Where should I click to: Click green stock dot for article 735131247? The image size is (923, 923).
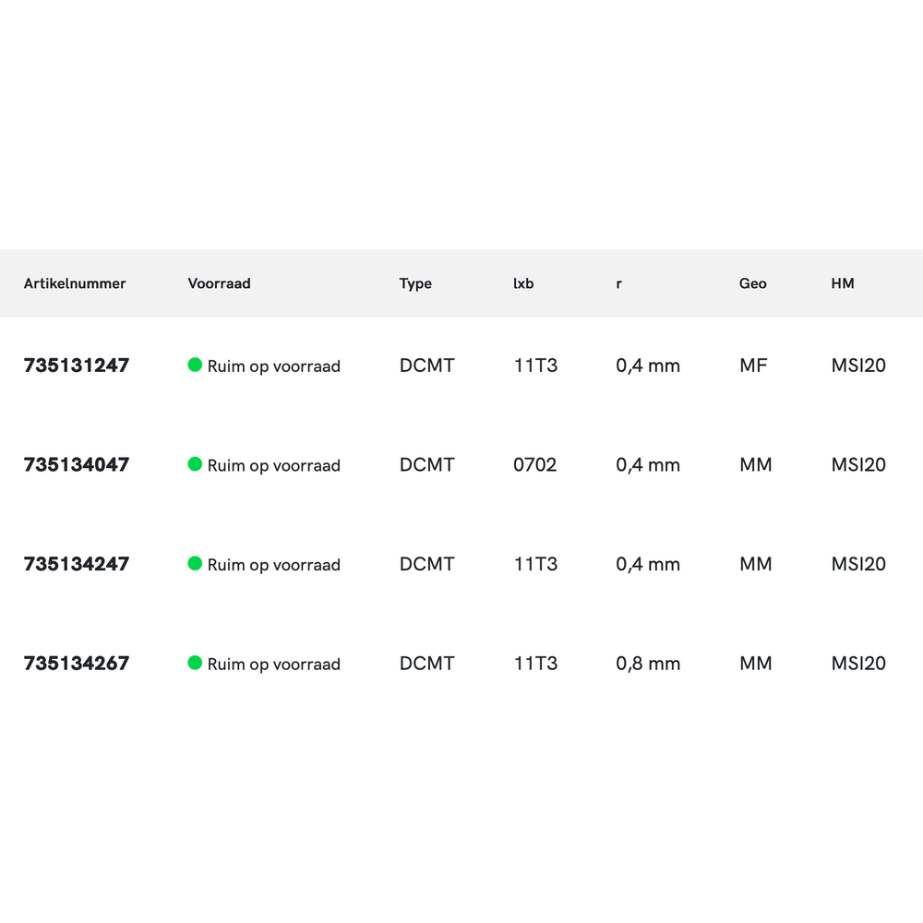195,365
